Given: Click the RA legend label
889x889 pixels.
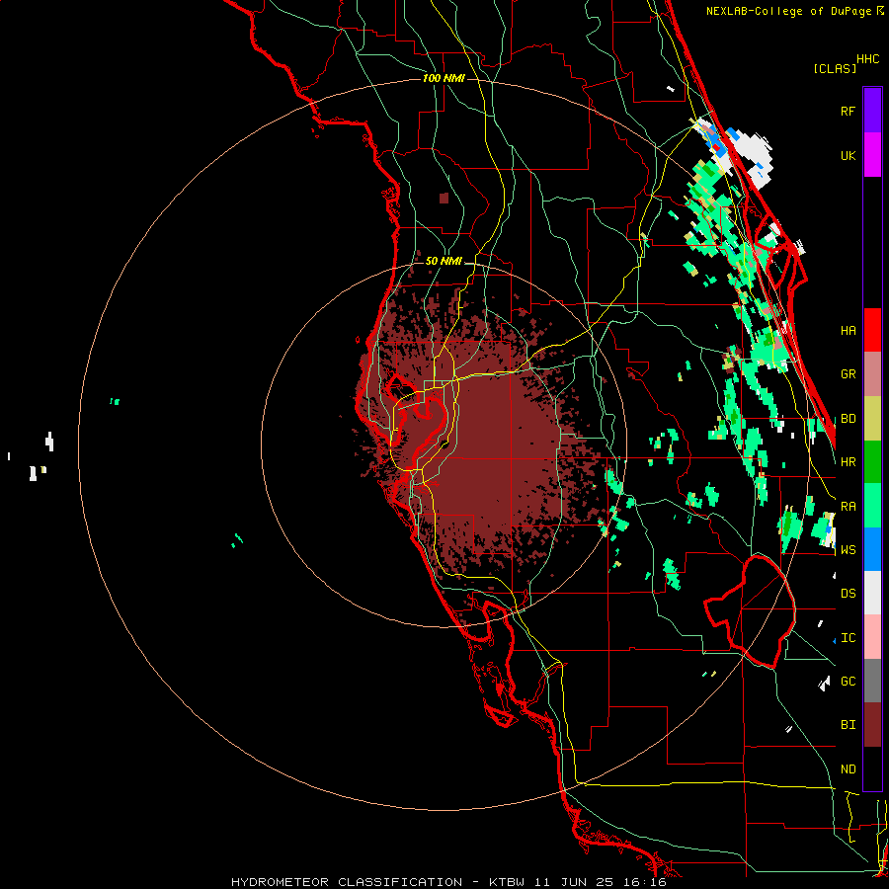Looking at the screenshot, I should [x=848, y=506].
